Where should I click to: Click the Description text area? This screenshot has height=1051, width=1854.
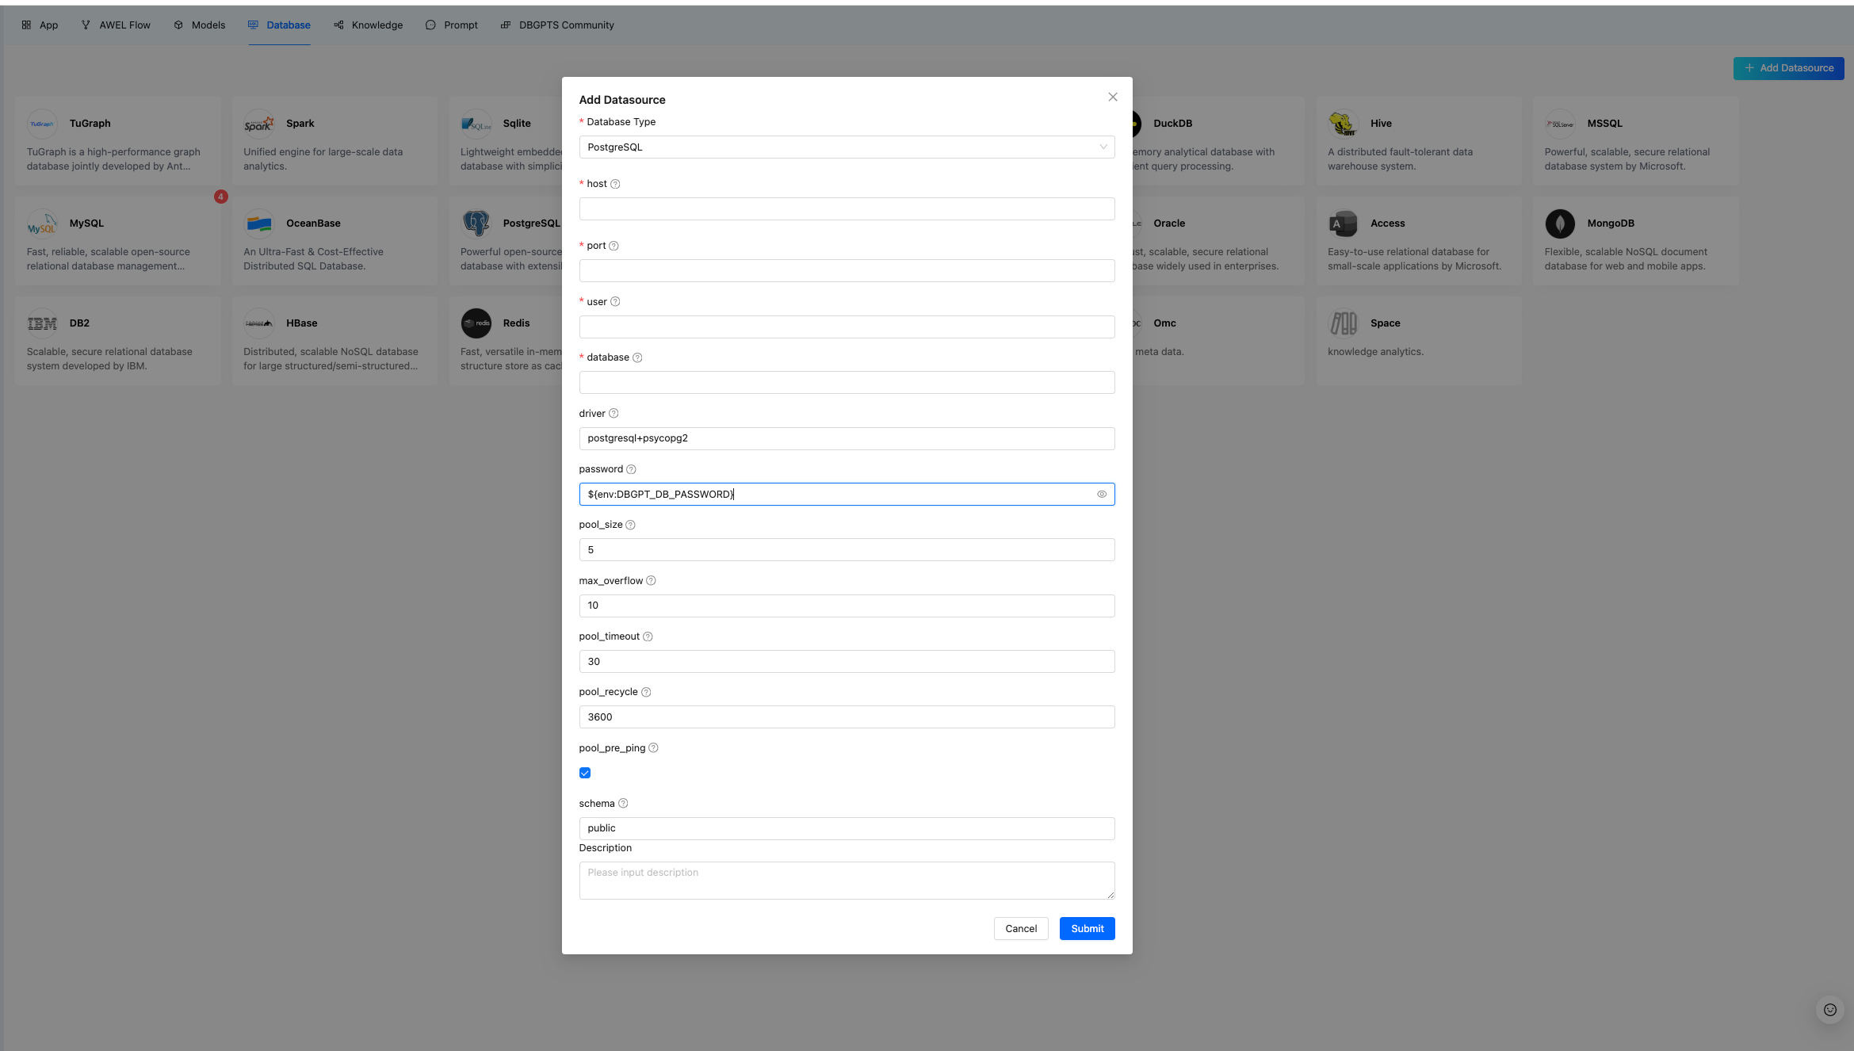pos(846,881)
